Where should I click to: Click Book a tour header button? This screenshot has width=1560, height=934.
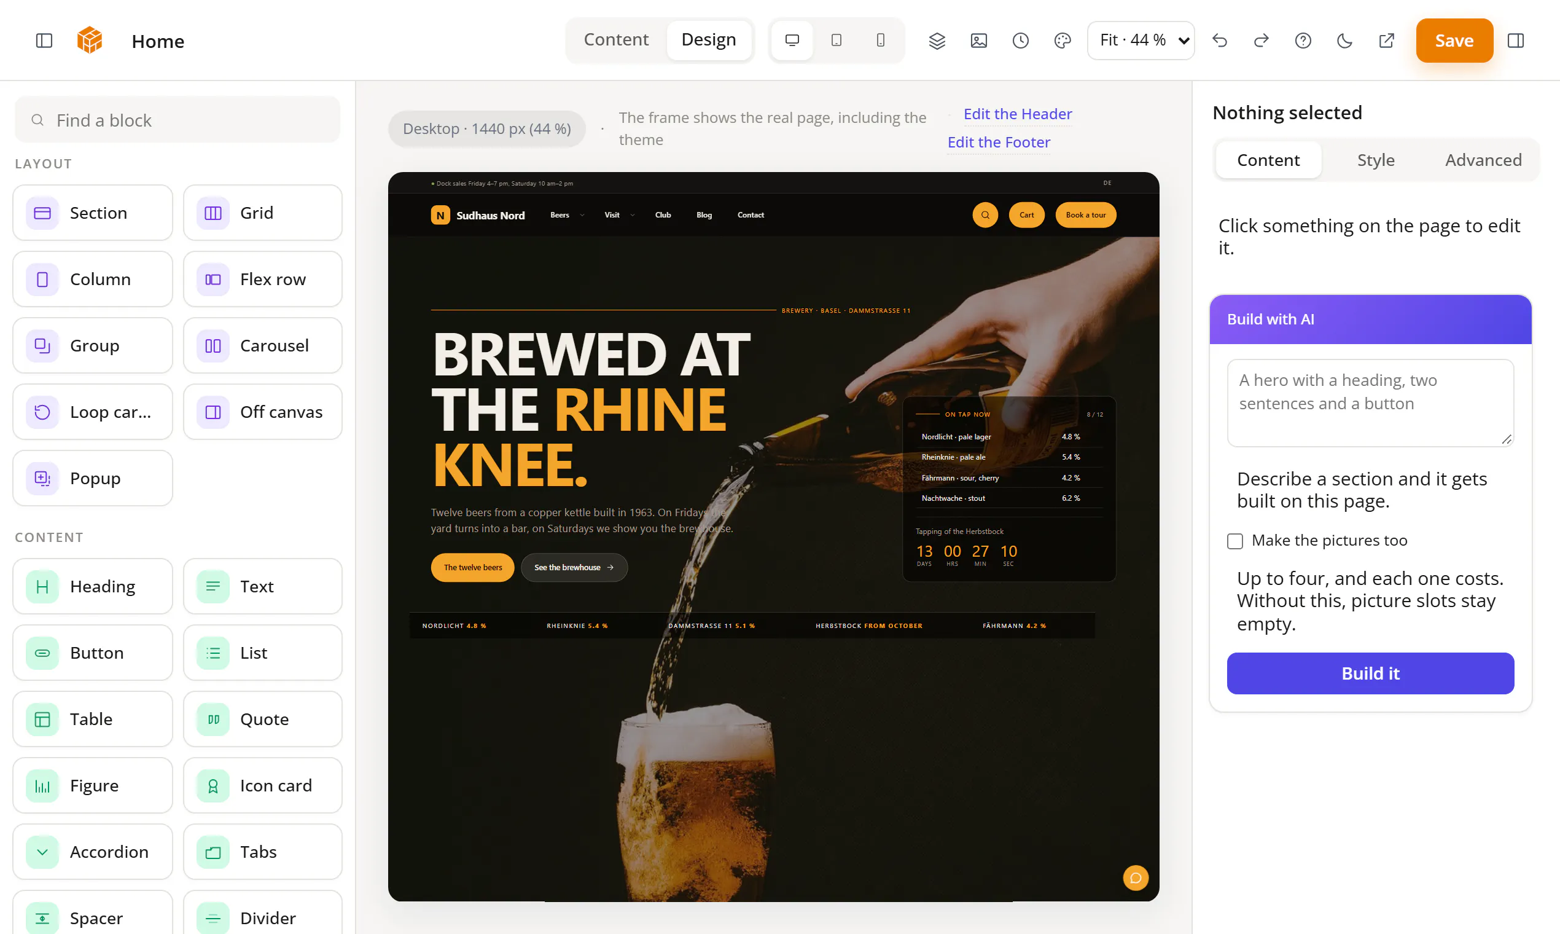coord(1085,214)
